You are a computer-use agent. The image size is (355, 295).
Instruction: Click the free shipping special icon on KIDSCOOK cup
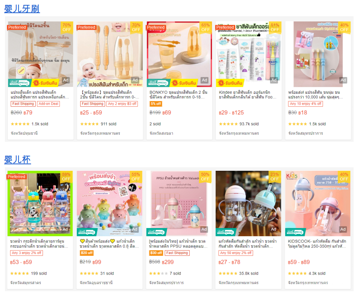tap(295, 232)
